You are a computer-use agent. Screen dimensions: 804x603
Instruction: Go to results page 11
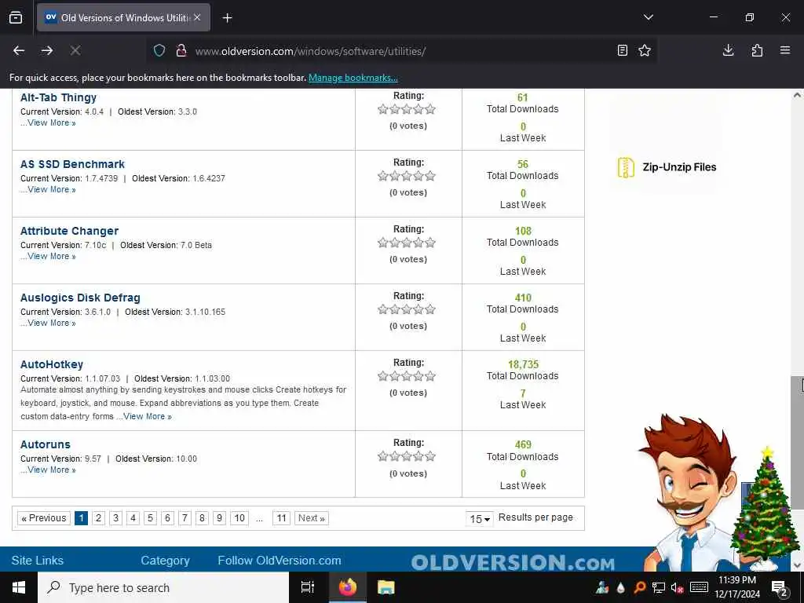pos(282,518)
